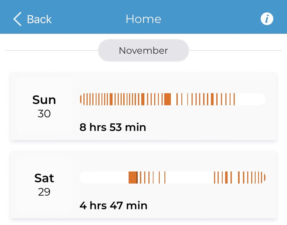Click the orange rounded start of Sunday's bar
Image resolution: width=287 pixels, height=225 pixels.
click(81, 99)
